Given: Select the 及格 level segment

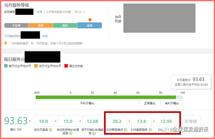Looking at the screenshot, I should [x=41, y=26].
